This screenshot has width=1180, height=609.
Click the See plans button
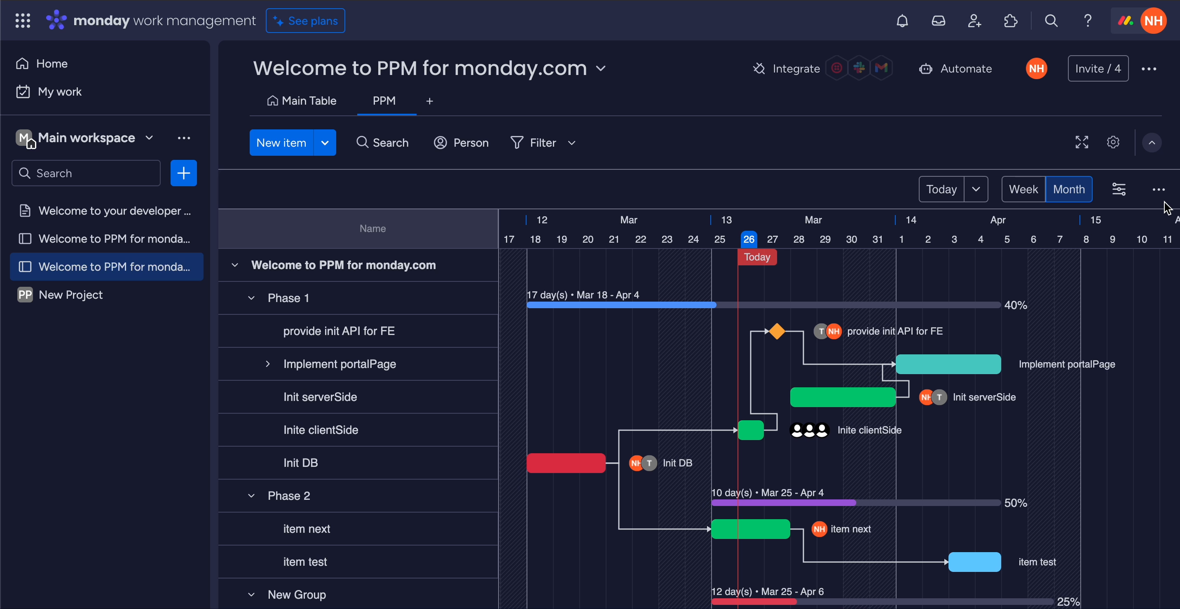306,21
